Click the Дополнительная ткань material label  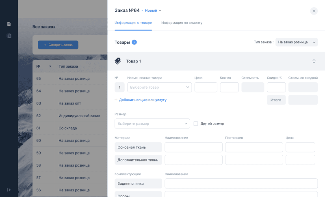(x=138, y=160)
